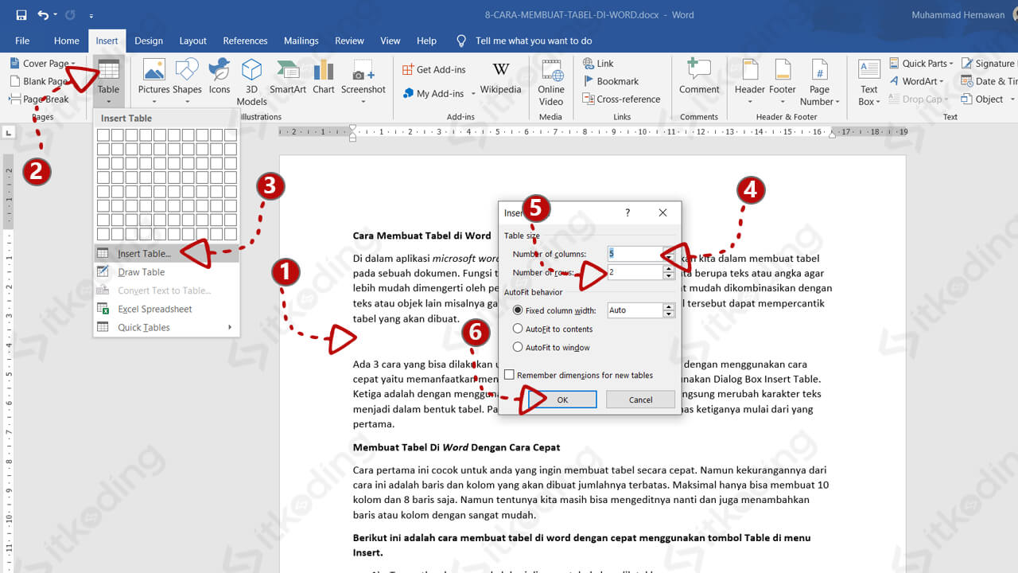Click the dialog help question mark
The width and height of the screenshot is (1018, 573).
tap(628, 212)
